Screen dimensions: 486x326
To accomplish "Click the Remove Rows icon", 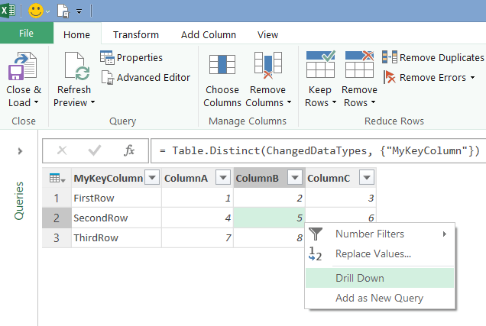I will (359, 64).
